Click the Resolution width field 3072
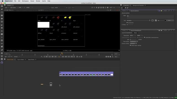 133,35
